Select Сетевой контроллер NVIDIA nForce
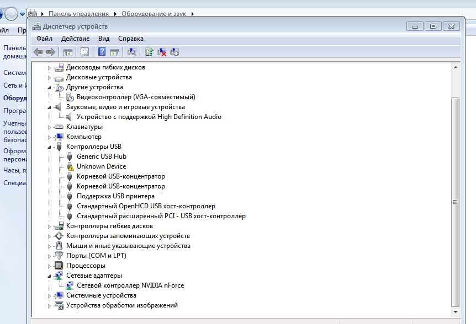 click(x=130, y=285)
